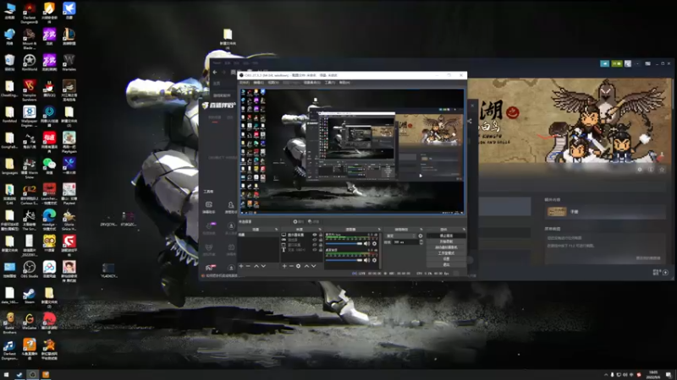Hide the text (GDI+) source
Viewport: 677px width, 380px height.
(x=314, y=249)
